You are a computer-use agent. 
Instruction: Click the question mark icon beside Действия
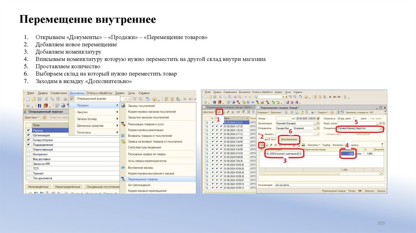[44, 117]
